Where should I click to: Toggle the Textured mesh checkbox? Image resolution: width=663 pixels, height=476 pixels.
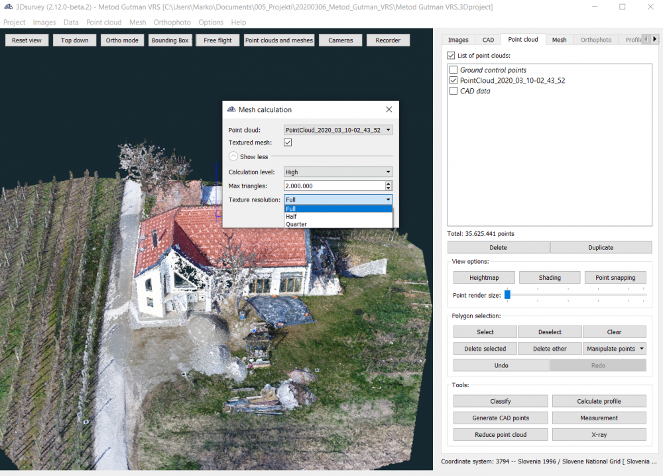point(288,143)
